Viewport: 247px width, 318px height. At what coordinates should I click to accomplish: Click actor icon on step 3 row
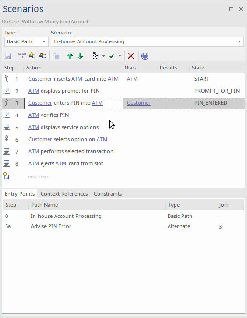pyautogui.click(x=7, y=103)
